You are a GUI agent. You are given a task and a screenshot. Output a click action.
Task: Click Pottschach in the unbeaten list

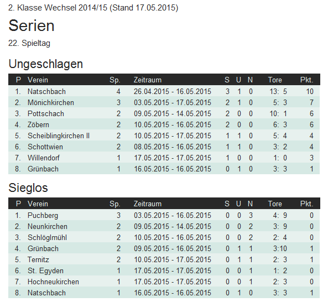[46, 113]
